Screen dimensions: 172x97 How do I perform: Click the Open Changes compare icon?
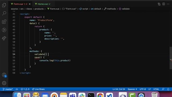click(159, 4)
